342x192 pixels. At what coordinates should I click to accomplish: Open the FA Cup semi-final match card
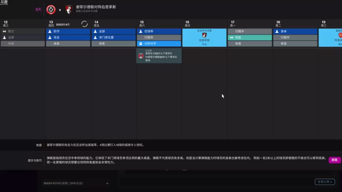[x=204, y=38]
